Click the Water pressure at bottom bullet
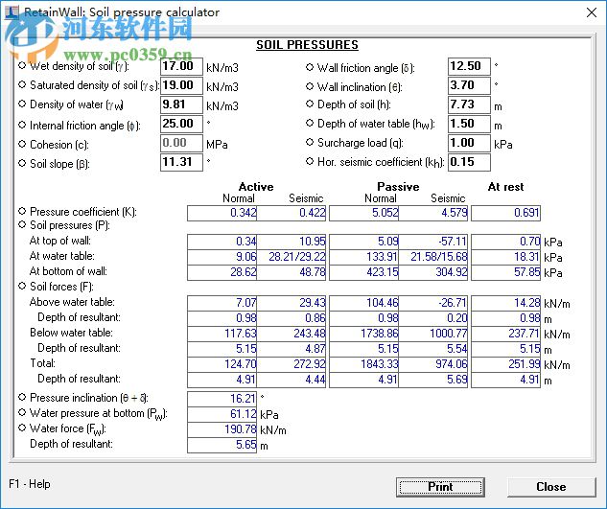607x509 pixels. tap(22, 412)
